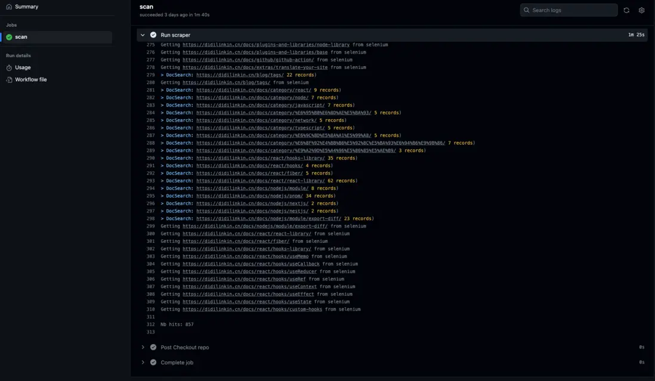The width and height of the screenshot is (655, 381).
Task: Open the log settings gear
Action: 641,10
